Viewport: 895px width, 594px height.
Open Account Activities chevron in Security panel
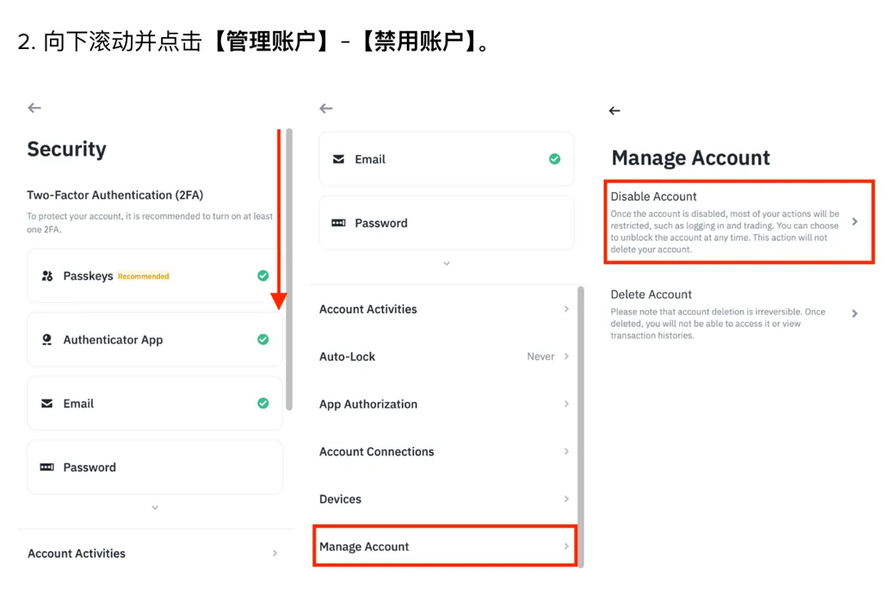[x=275, y=553]
